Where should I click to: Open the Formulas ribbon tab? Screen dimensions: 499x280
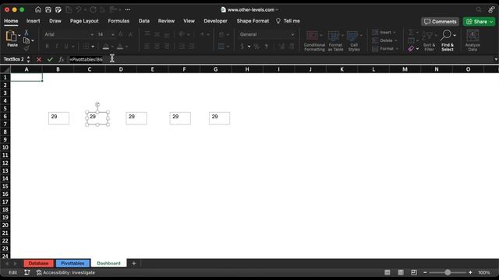point(119,21)
